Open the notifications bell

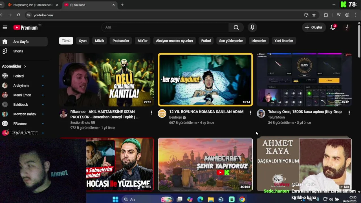(333, 27)
